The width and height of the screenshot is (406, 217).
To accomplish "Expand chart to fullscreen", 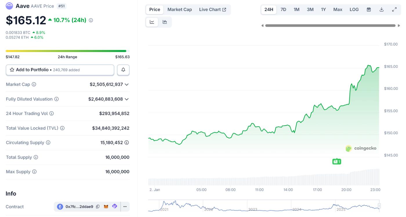I will click(394, 10).
